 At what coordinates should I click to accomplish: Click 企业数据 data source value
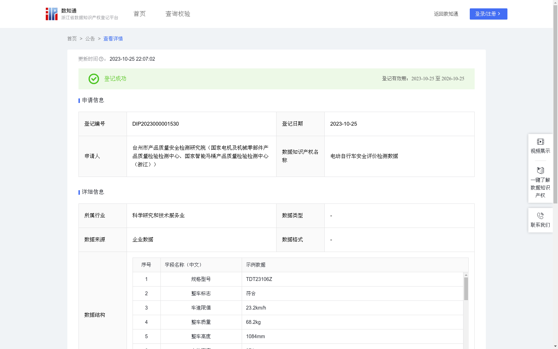tap(143, 240)
